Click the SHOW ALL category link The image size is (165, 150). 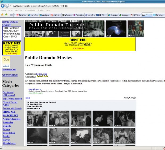click(x=9, y=112)
